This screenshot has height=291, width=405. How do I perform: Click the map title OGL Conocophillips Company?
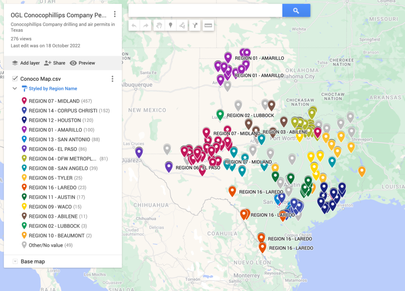(x=59, y=15)
